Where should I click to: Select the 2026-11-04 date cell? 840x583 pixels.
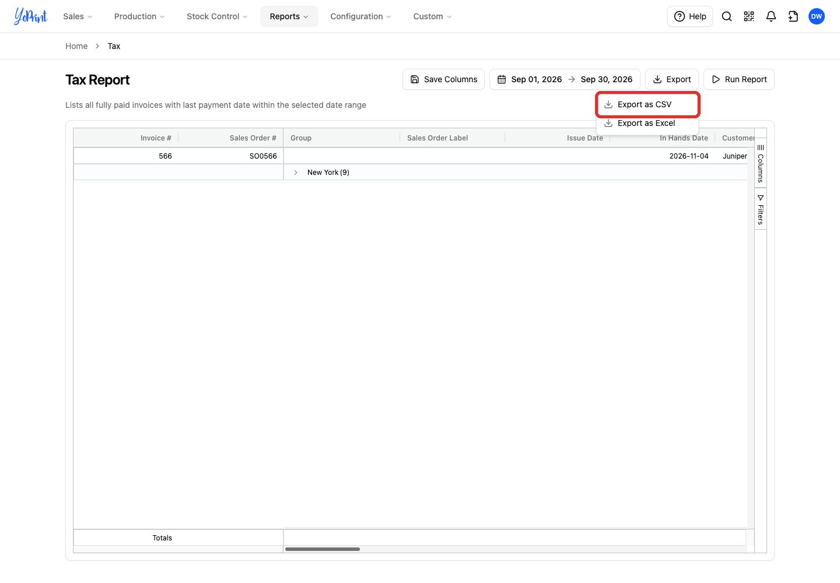point(663,156)
